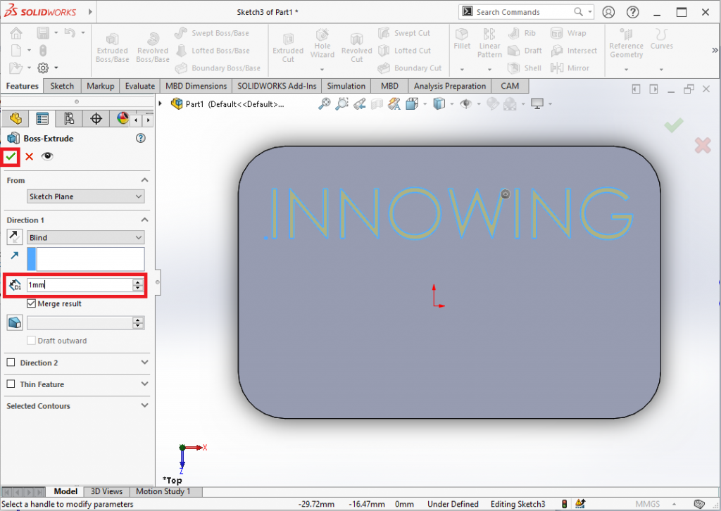Enable the Direction 2 checkbox
This screenshot has width=721, height=511.
pyautogui.click(x=11, y=362)
